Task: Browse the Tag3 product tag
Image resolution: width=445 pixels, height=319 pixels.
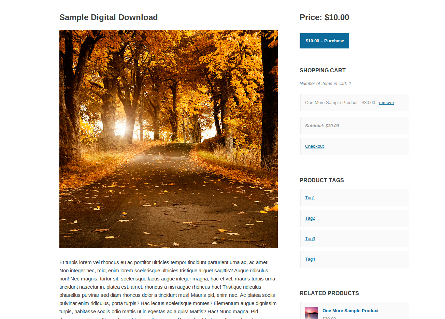Action: (310, 239)
